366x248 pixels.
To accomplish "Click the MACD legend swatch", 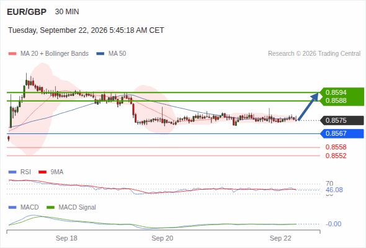I will point(12,208).
